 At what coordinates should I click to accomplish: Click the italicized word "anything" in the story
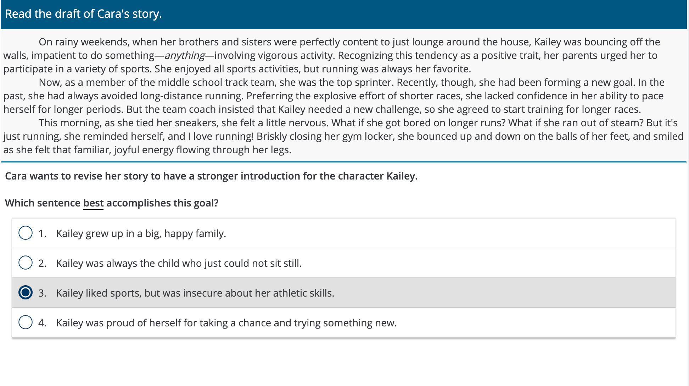click(185, 56)
